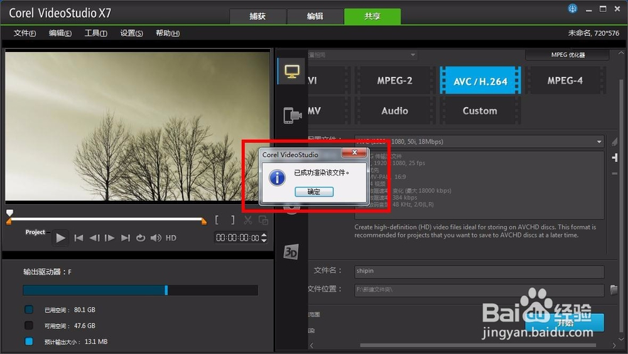Click the edit profile pencil icon
This screenshot has width=628, height=354.
615,142
